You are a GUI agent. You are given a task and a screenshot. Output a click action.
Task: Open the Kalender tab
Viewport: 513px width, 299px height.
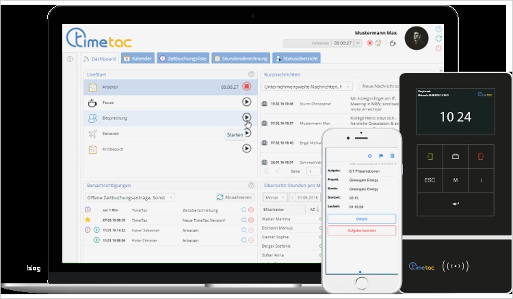pos(137,59)
